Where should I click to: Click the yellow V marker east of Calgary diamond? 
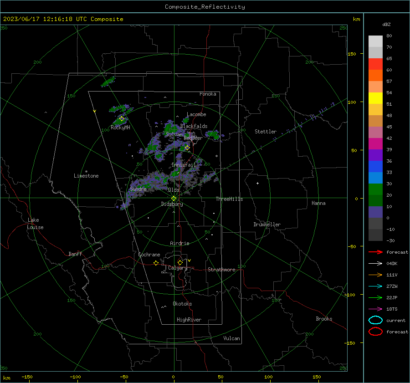click(190, 260)
